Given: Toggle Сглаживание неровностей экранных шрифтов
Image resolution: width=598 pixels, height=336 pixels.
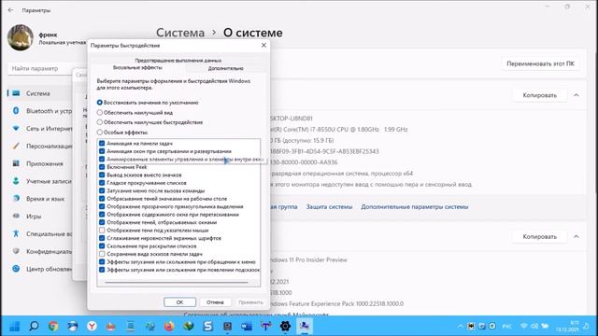Looking at the screenshot, I should 102,238.
